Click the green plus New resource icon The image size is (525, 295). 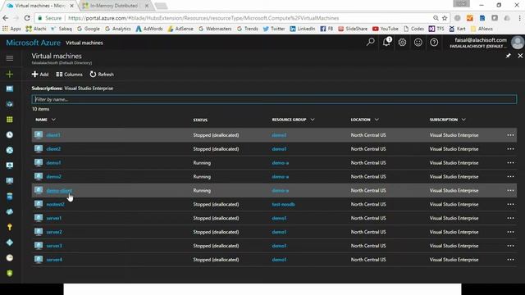point(10,74)
